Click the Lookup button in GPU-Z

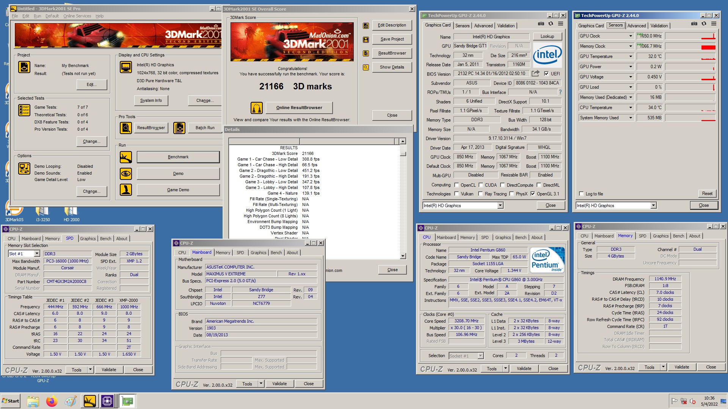pos(547,37)
